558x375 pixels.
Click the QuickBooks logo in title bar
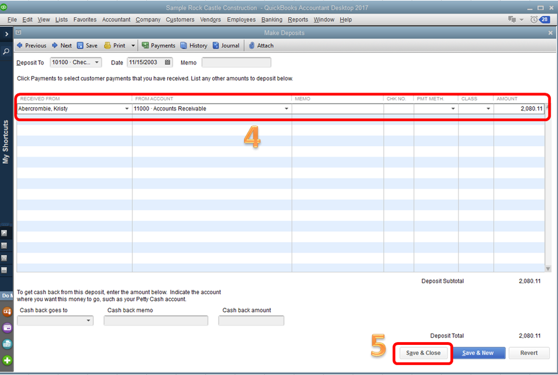3,7
